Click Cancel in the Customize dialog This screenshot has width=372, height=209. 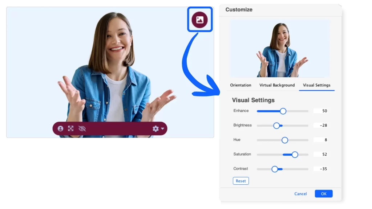pos(300,194)
